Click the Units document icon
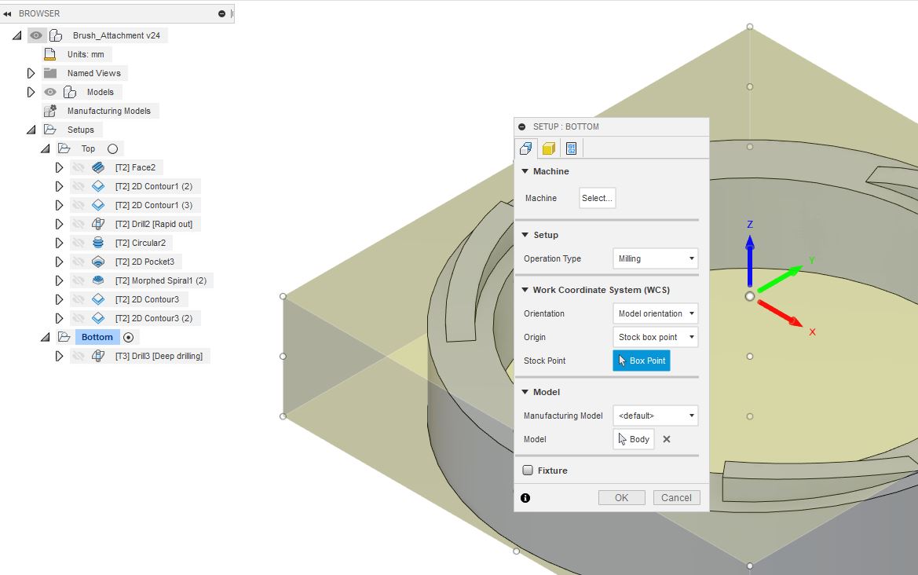The height and width of the screenshot is (575, 918). tap(49, 54)
